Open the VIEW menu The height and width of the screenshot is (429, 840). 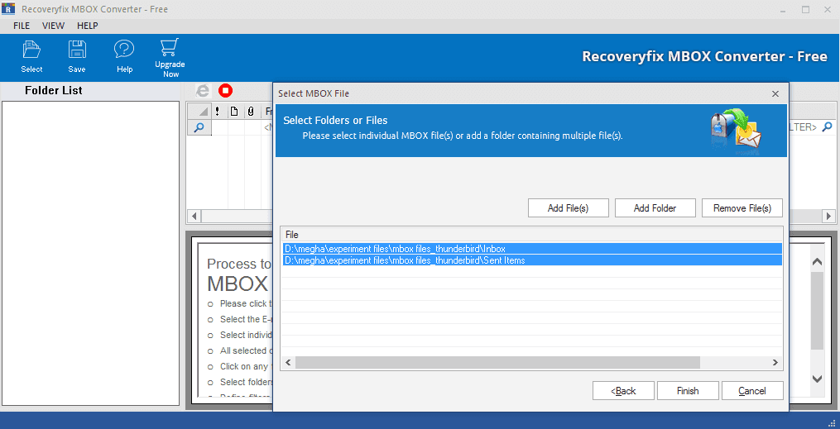pyautogui.click(x=53, y=26)
